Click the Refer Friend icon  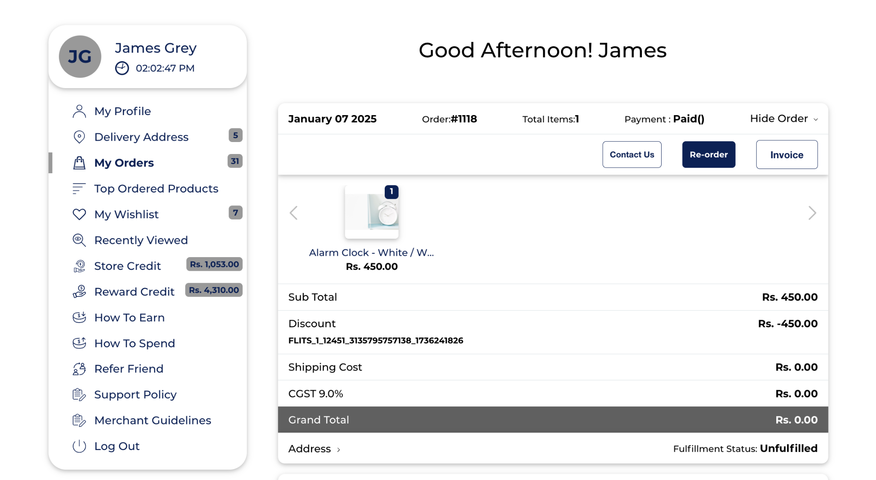click(x=79, y=369)
